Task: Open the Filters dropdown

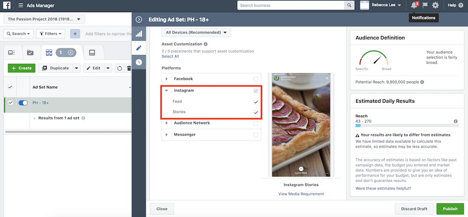Action: coord(51,34)
